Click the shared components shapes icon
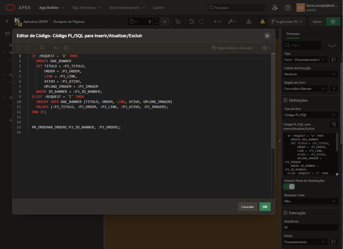 point(249,21)
